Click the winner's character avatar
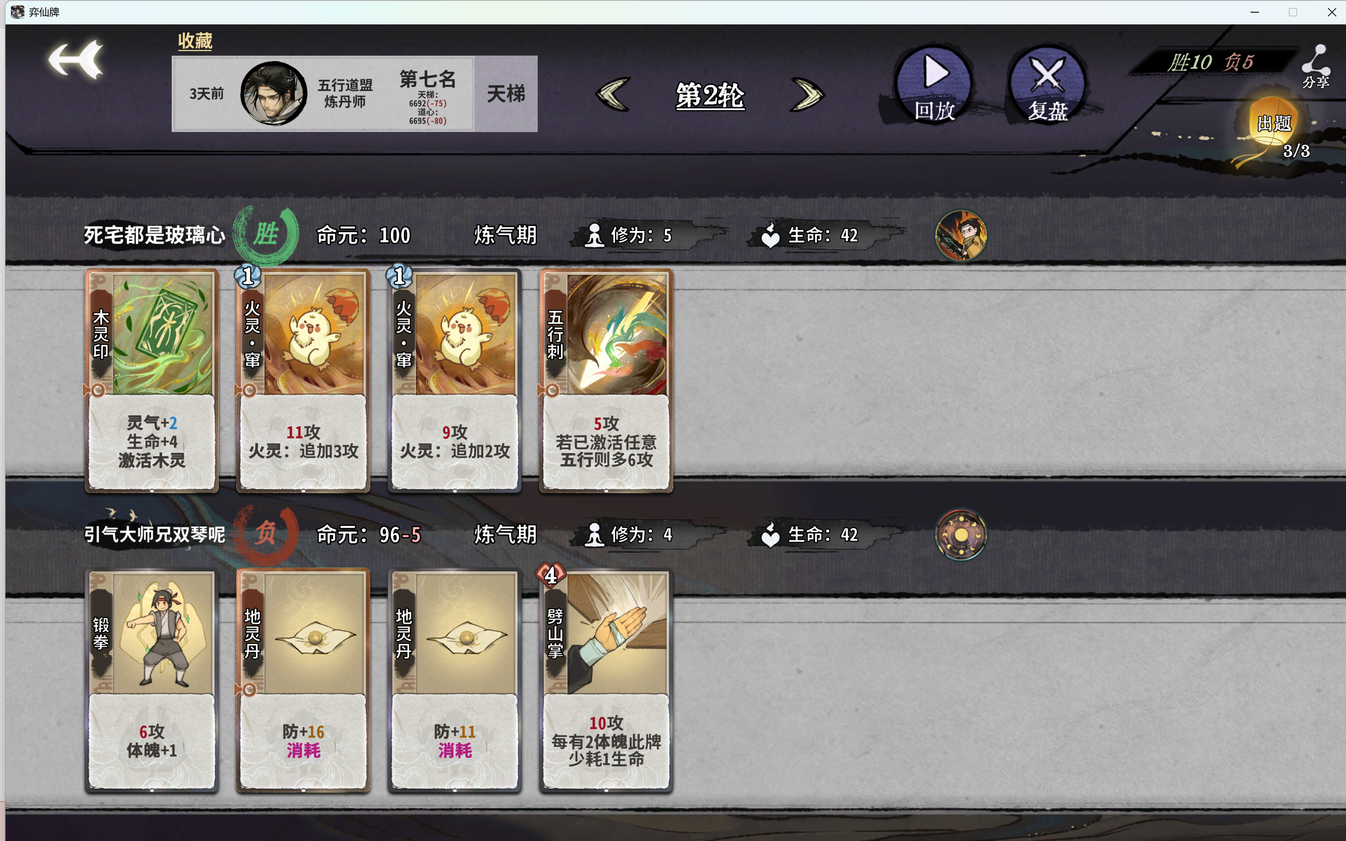Viewport: 1346px width, 841px height. [961, 235]
